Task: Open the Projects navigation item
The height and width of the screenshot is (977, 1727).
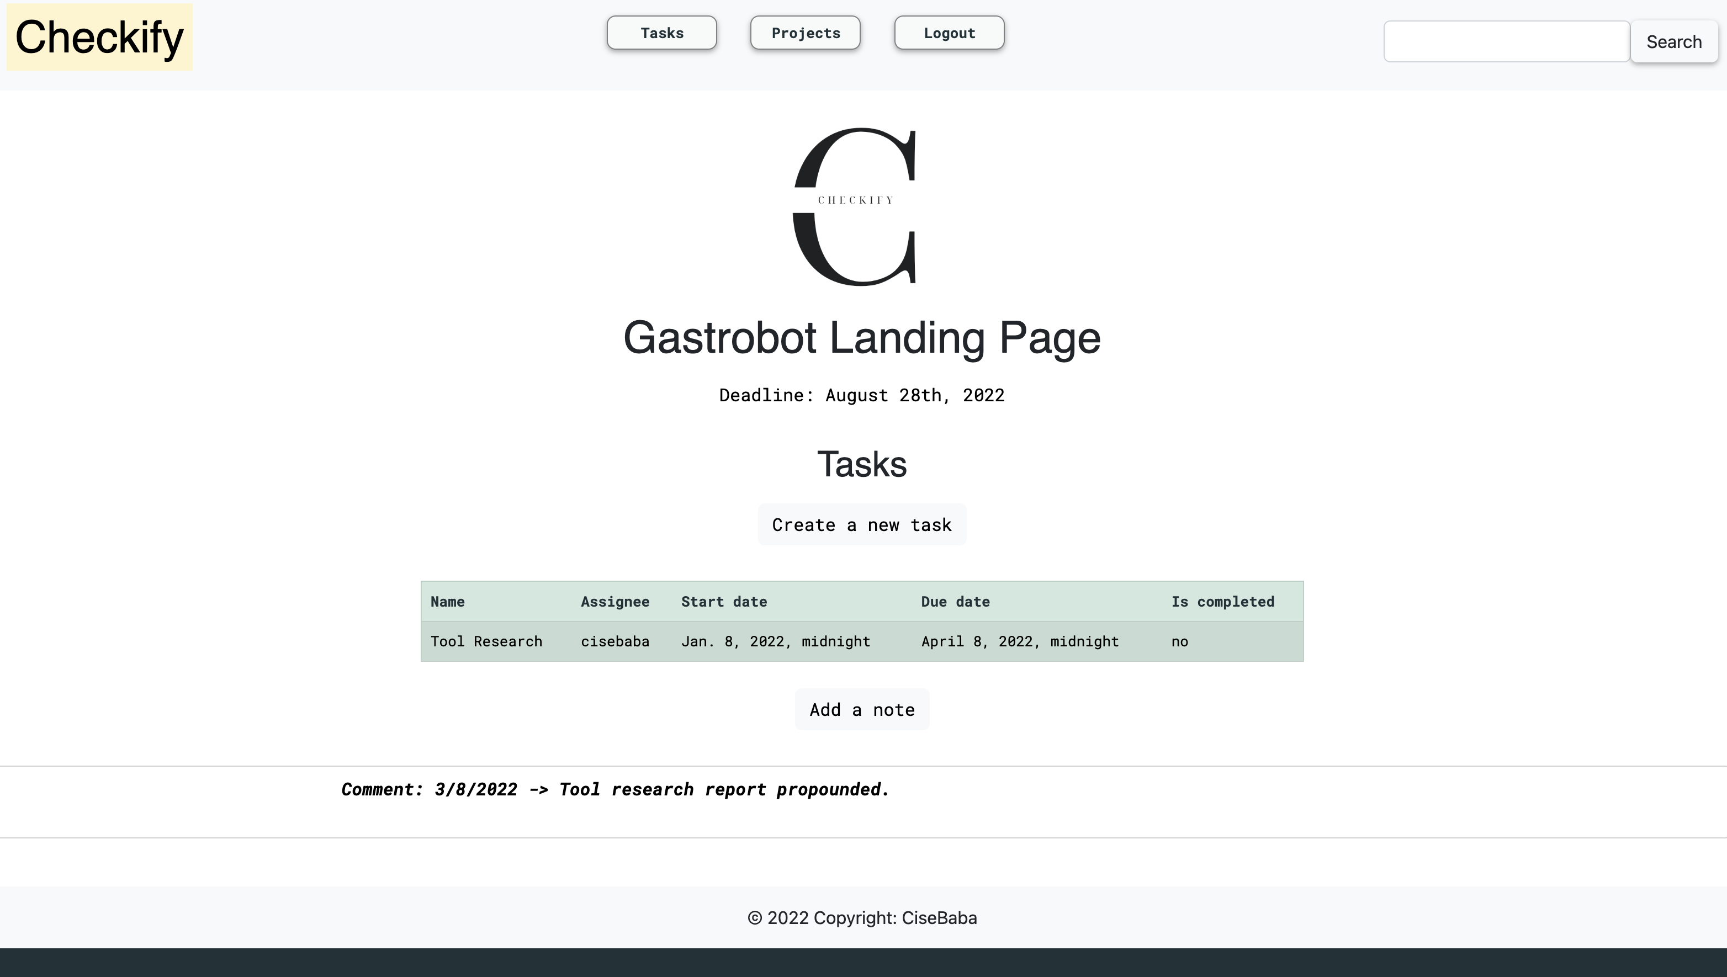Action: pyautogui.click(x=805, y=33)
